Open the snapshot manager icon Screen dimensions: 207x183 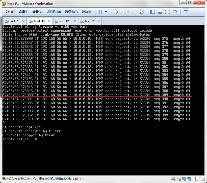point(142,12)
